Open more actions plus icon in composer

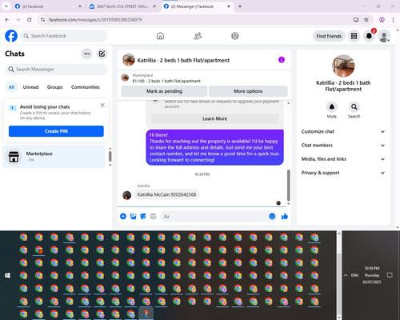point(123,216)
